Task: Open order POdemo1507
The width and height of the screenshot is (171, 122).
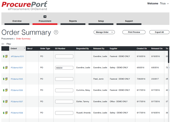Action: tap(17, 102)
